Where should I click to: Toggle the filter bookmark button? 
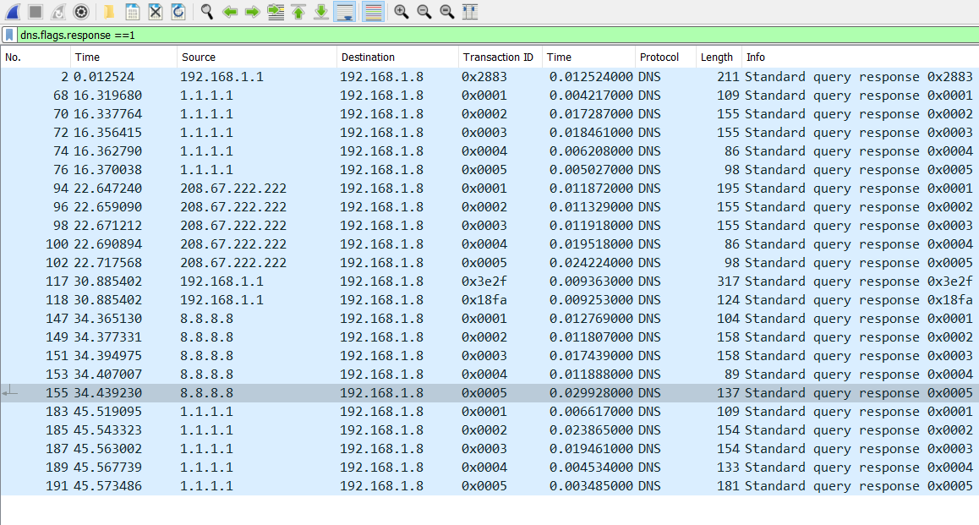tap(8, 36)
